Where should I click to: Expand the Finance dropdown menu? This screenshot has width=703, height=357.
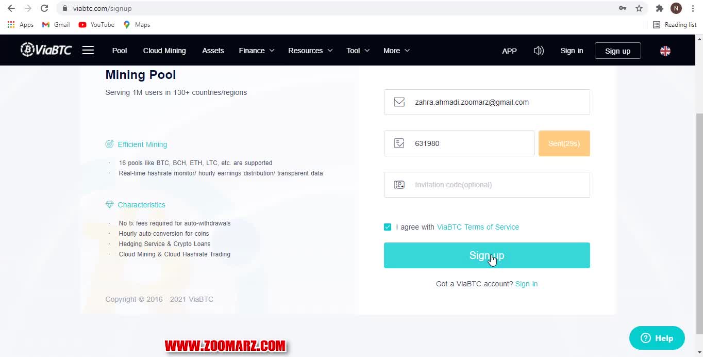(x=256, y=51)
